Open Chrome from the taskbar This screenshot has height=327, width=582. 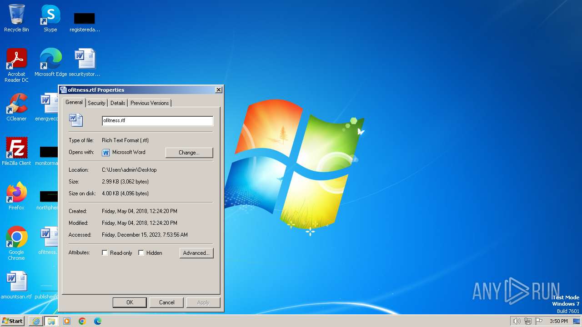click(82, 321)
